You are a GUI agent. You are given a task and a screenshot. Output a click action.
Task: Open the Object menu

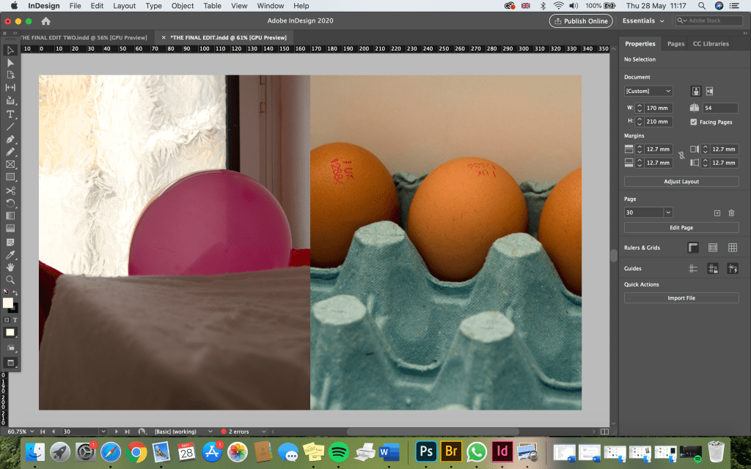click(x=182, y=6)
